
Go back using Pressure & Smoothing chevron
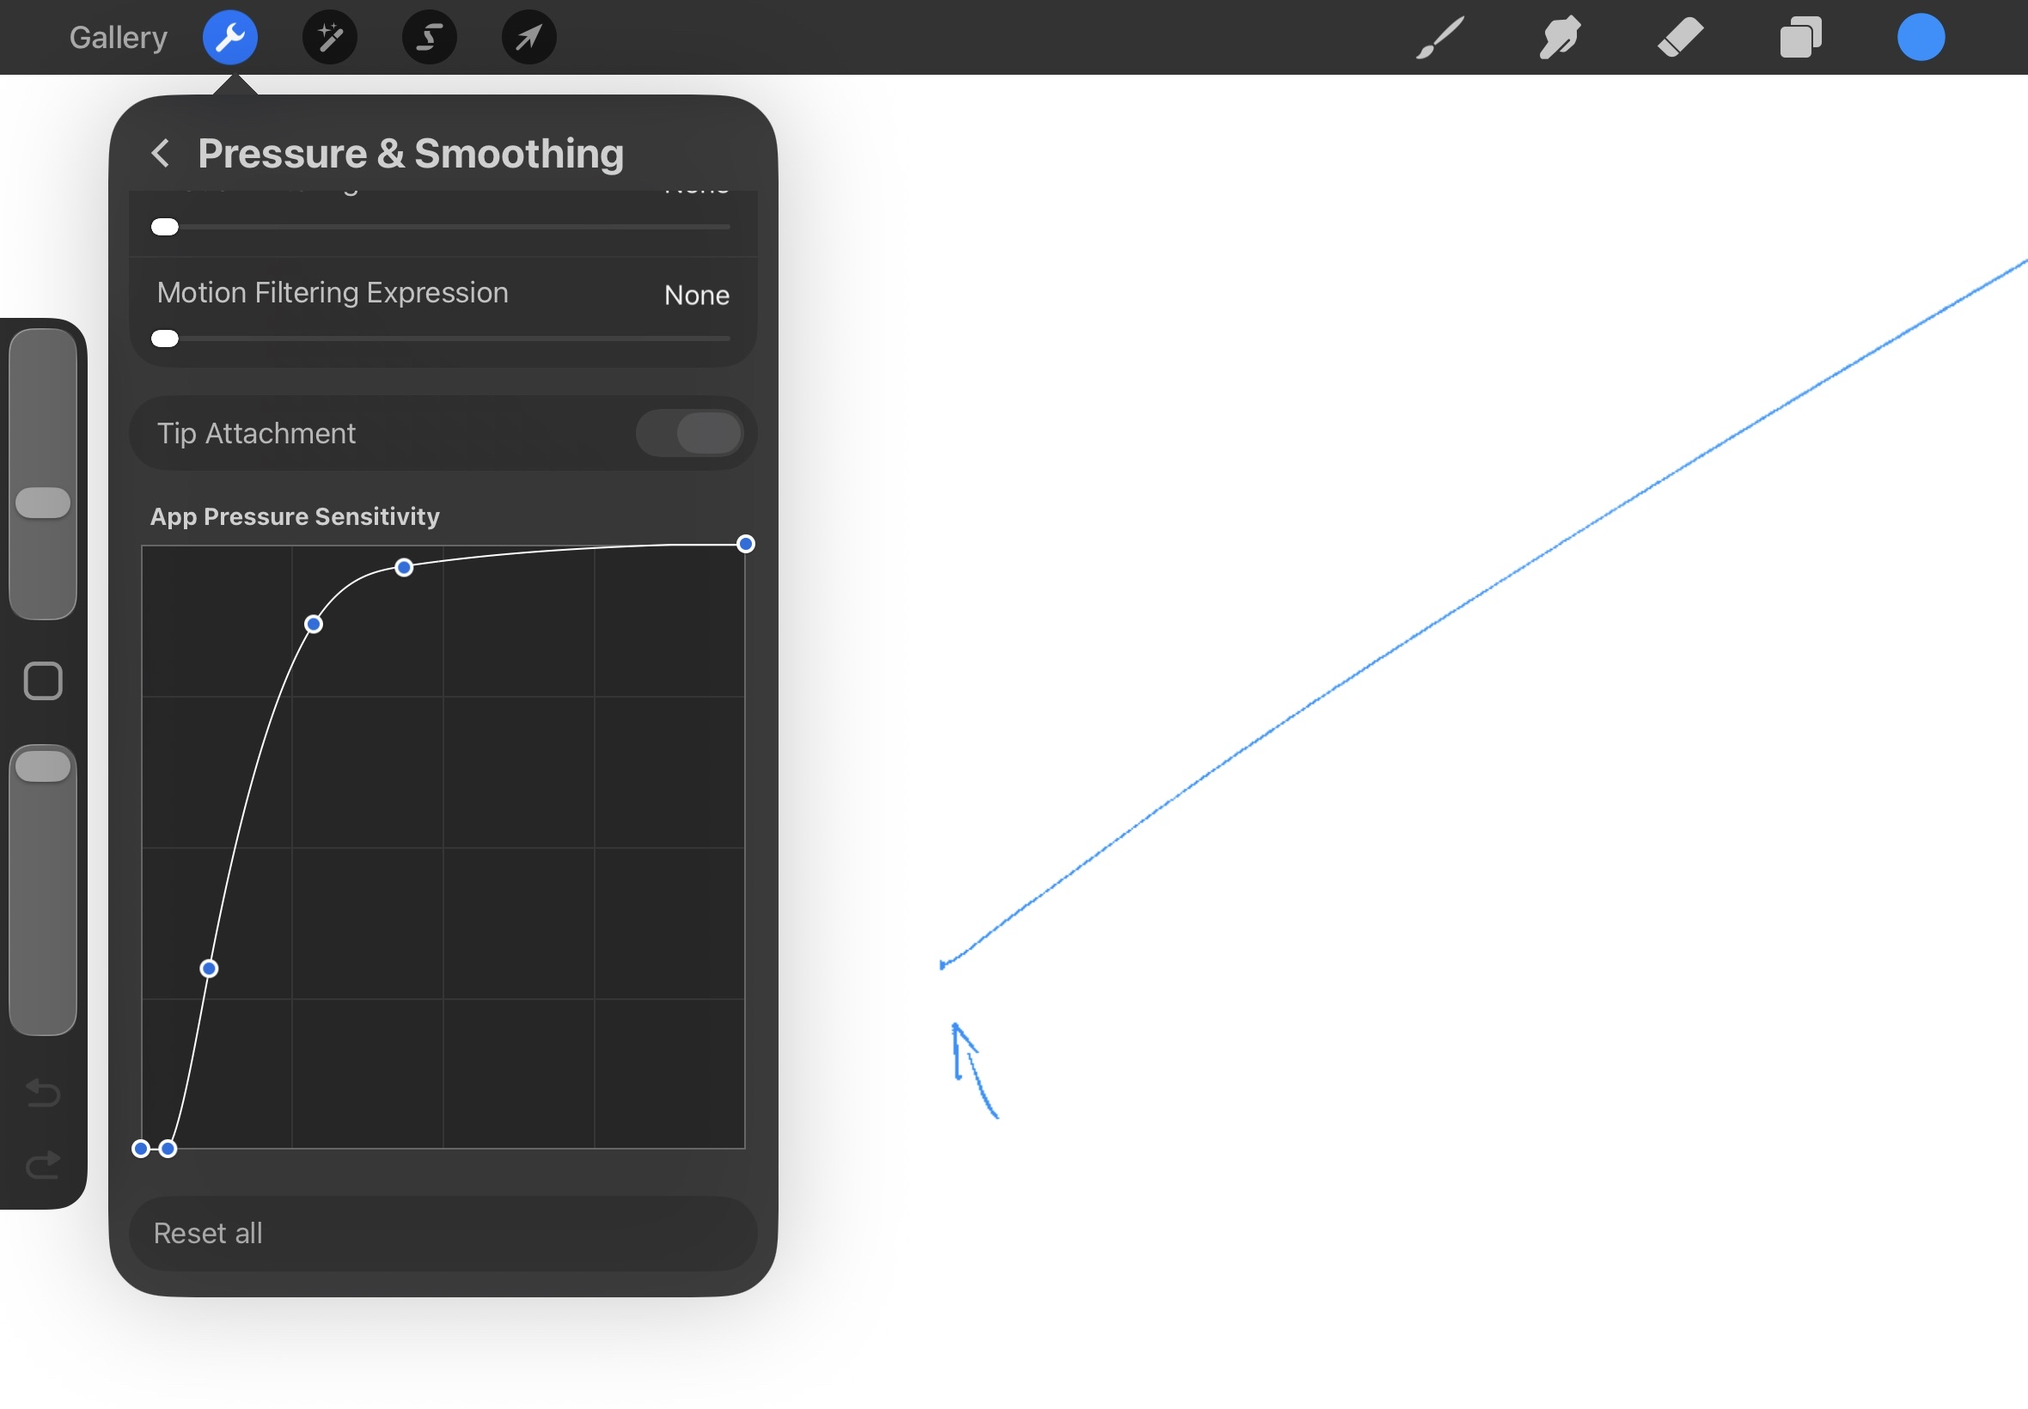coord(161,154)
